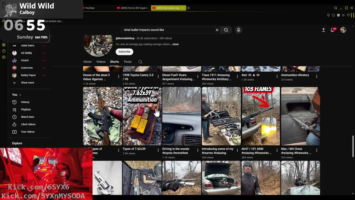355x200 pixels.
Task: Open browser sidebar history clock icon
Action: (4, 51)
